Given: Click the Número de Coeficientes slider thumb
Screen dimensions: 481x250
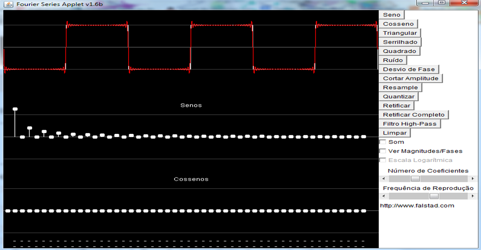Looking at the screenshot, I should coord(415,179).
